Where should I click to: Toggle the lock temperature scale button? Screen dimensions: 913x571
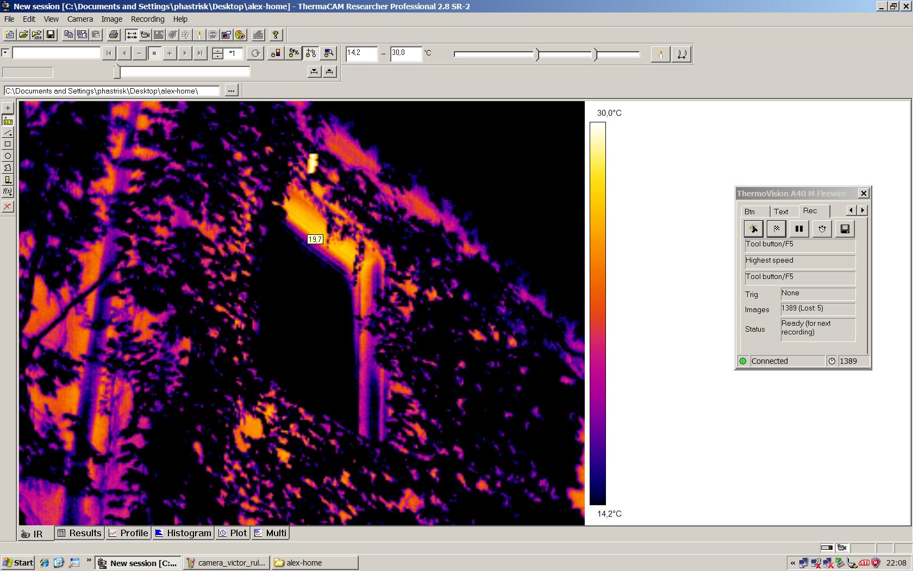pyautogui.click(x=276, y=53)
